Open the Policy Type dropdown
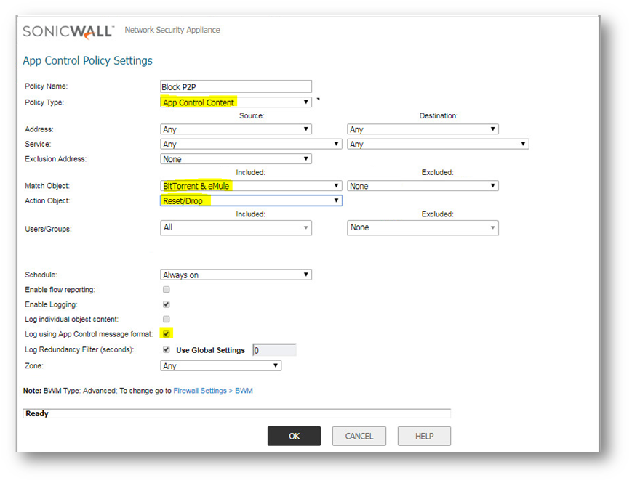The image size is (632, 483). coord(236,102)
